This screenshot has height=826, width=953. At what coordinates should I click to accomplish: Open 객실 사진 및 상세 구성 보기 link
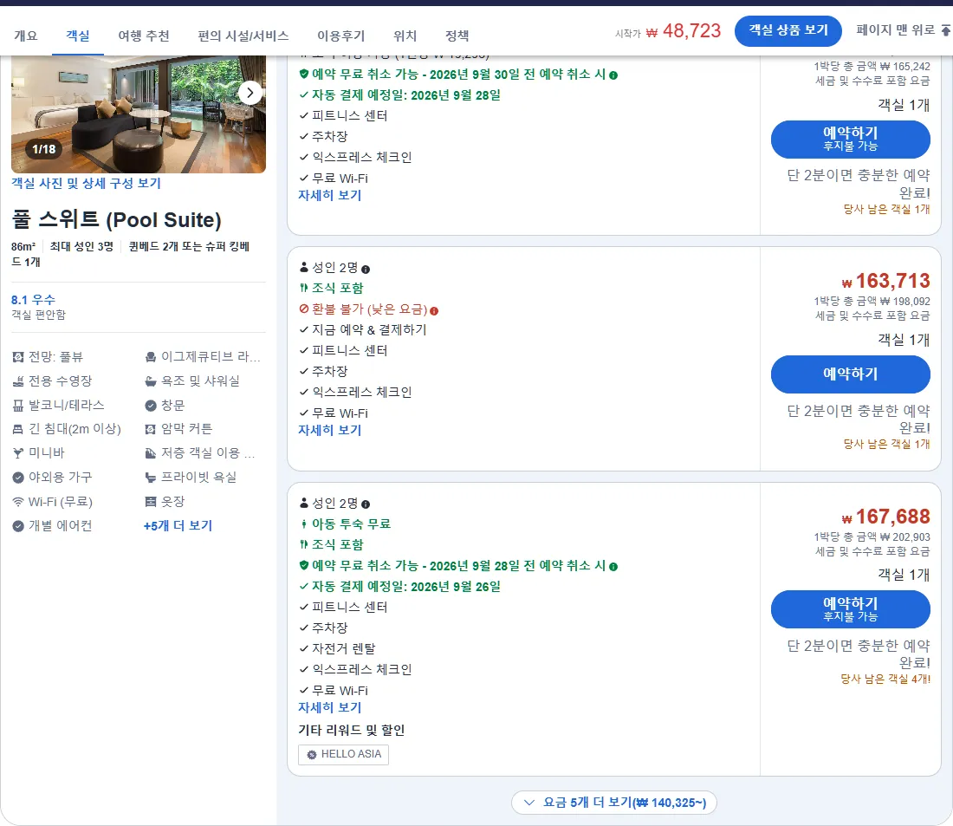86,183
